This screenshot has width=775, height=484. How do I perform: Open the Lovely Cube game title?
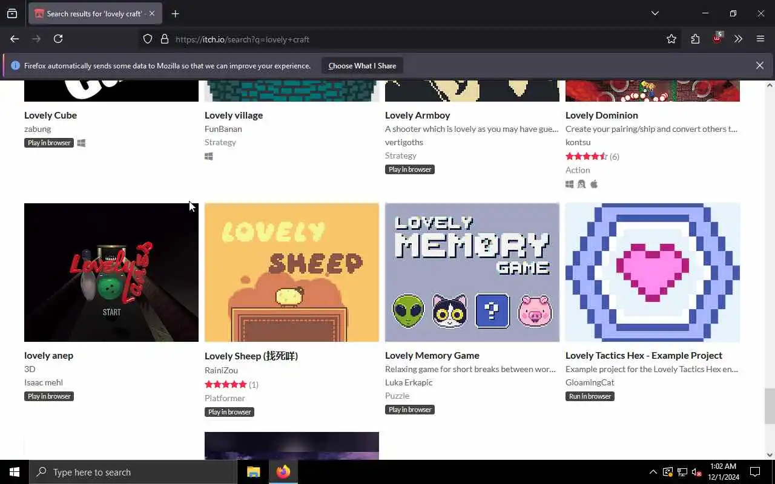(50, 115)
